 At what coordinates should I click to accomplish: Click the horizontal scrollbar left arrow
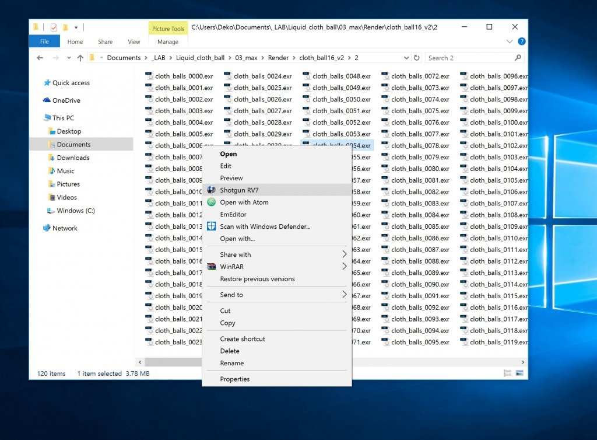(x=140, y=362)
